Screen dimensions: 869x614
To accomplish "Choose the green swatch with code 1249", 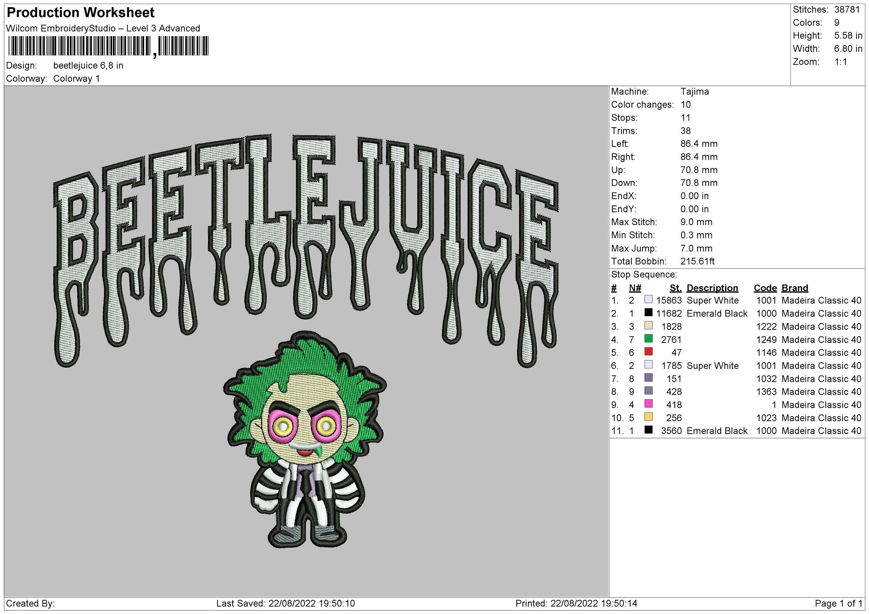I will [648, 338].
